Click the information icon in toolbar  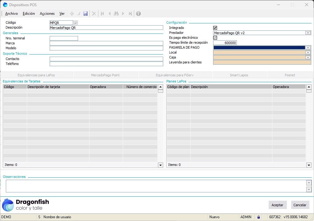point(138,14)
